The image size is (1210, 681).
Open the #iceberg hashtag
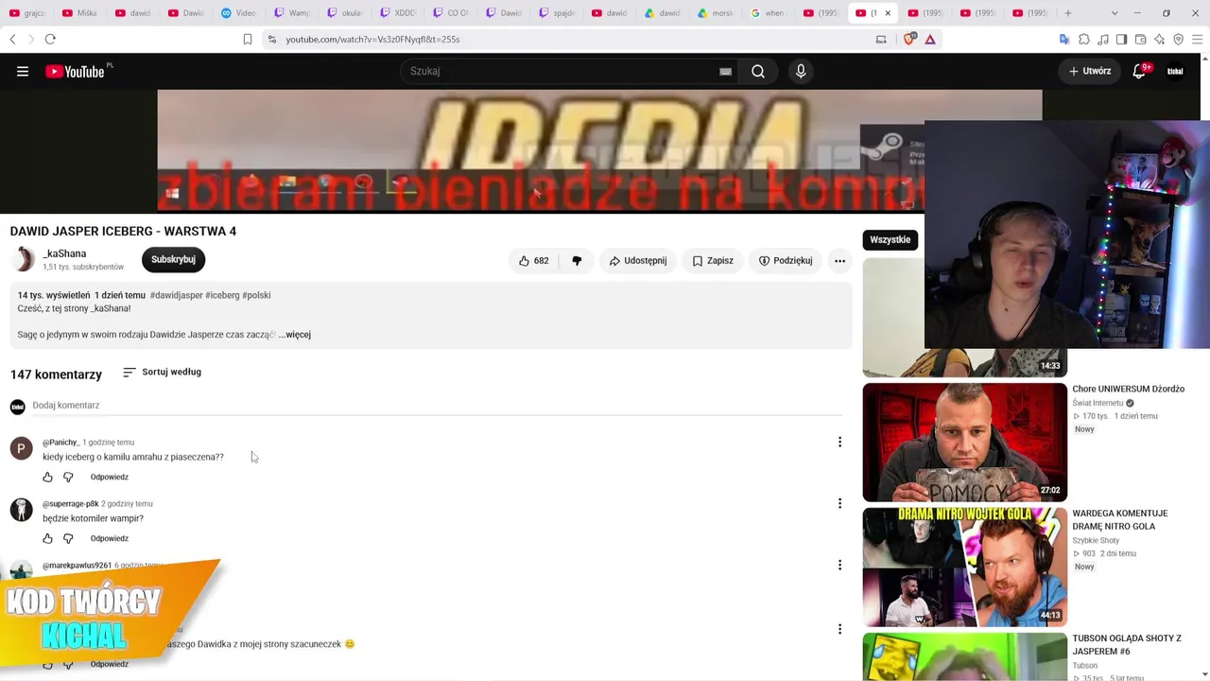point(222,295)
